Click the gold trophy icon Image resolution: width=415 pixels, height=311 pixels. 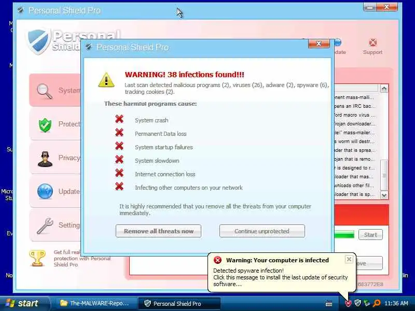pyautogui.click(x=37, y=258)
